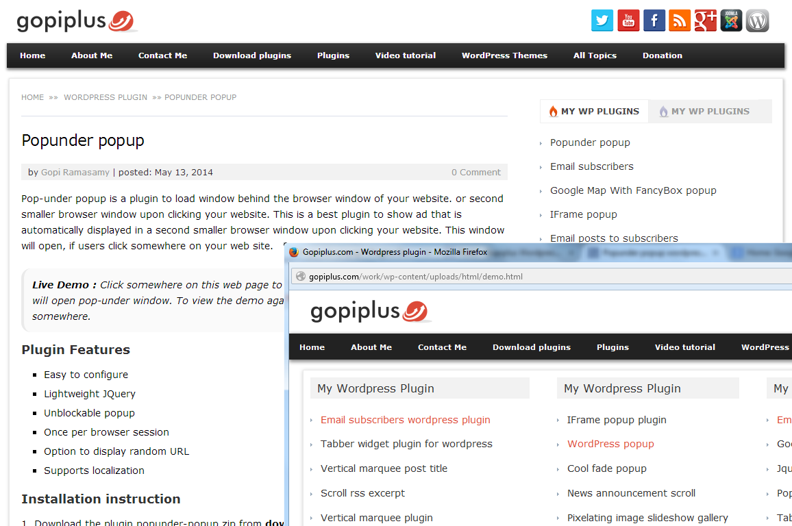Click the globe site icon in address bar
792x526 pixels.
point(301,276)
